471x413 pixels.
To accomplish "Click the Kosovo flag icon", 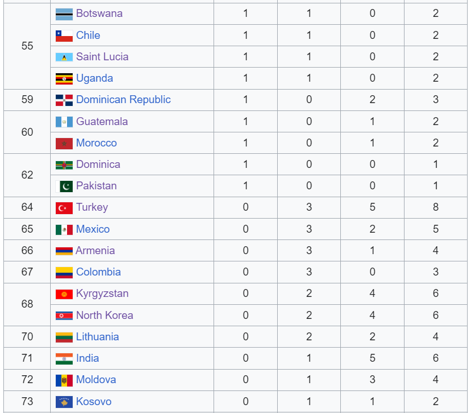I will 64,402.
